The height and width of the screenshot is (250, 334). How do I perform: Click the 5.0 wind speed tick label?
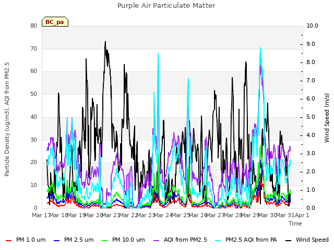(311, 117)
